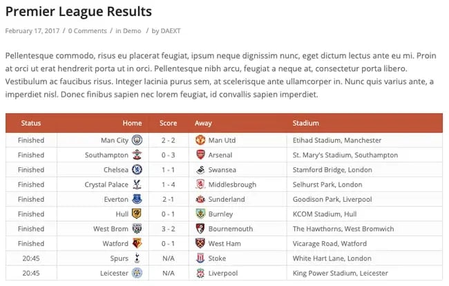Click the Chelsea club crest
Image resolution: width=449 pixels, height=286 pixels.
pos(137,170)
